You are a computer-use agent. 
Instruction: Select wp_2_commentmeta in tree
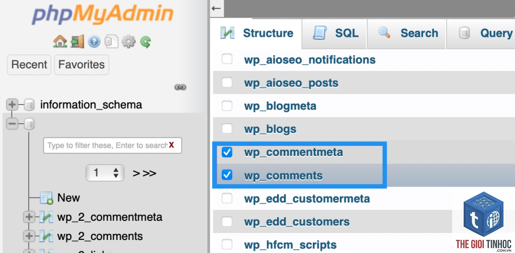(x=110, y=217)
